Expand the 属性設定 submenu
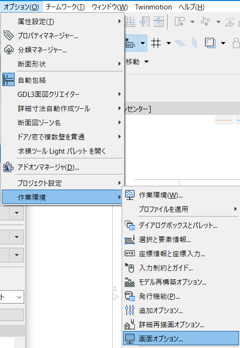 pyautogui.click(x=62, y=22)
